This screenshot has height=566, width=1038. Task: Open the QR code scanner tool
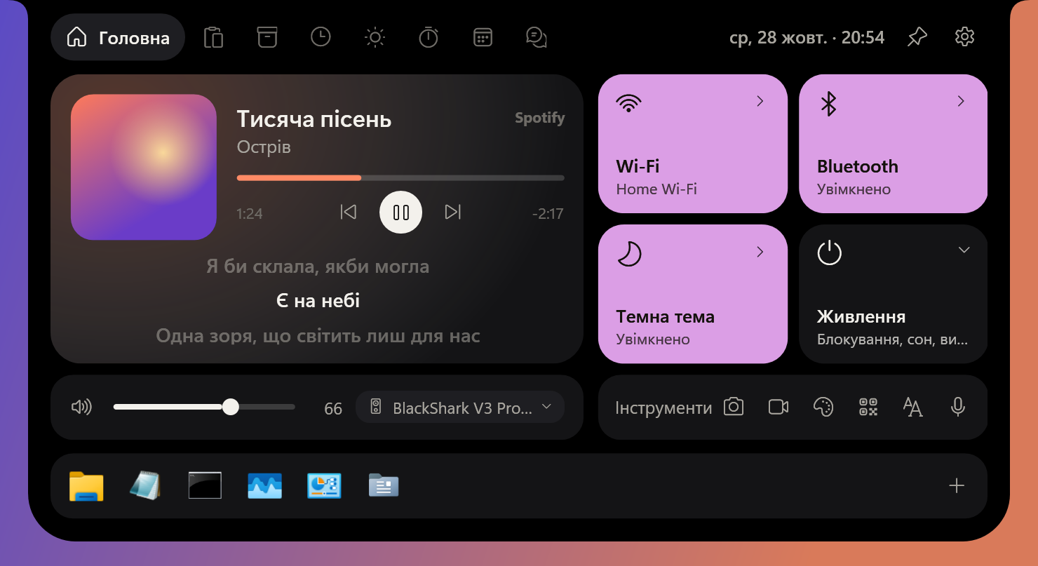[x=868, y=407]
